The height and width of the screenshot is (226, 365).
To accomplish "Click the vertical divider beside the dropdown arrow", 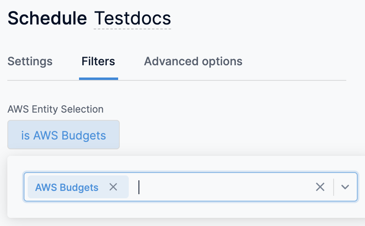I will [x=334, y=187].
